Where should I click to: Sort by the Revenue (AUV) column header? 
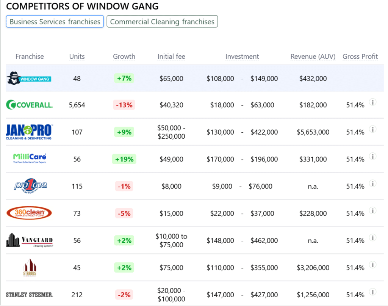pyautogui.click(x=313, y=56)
